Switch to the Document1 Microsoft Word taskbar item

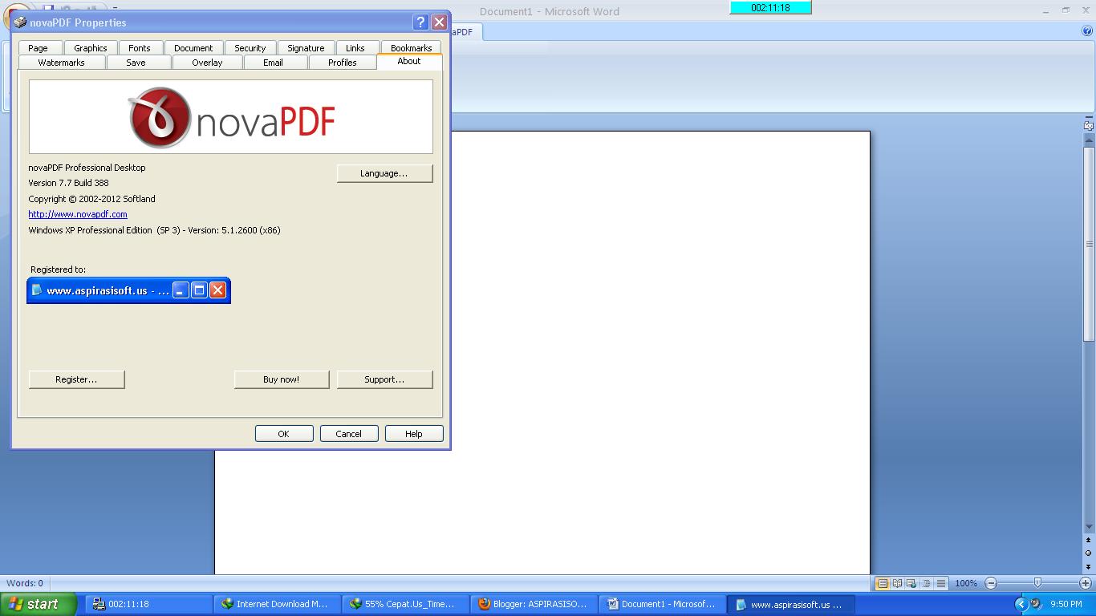[661, 604]
